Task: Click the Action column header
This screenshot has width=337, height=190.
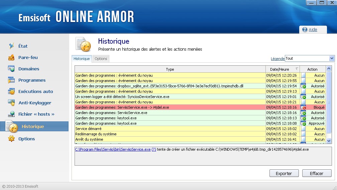Action: [313, 69]
